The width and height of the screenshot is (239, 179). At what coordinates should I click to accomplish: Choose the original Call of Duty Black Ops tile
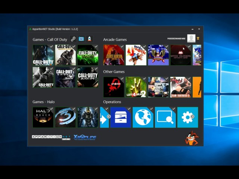(x=88, y=77)
